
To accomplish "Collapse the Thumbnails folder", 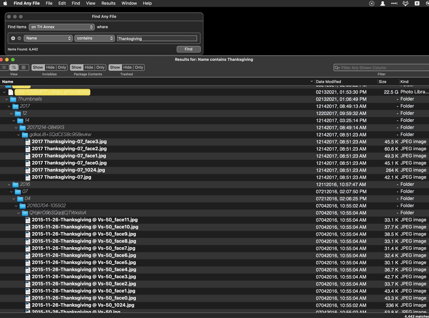I will [6, 99].
